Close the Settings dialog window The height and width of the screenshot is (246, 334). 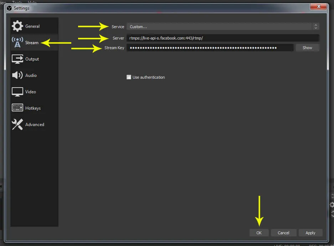[319, 7]
